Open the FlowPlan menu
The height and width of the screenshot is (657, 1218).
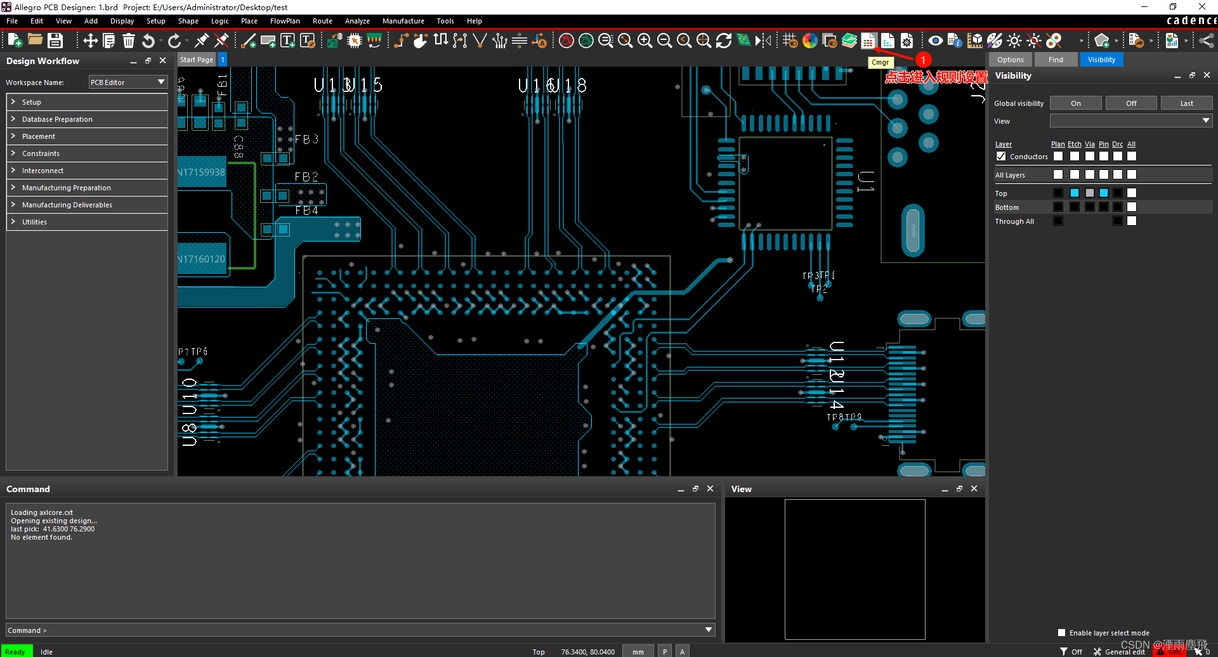tap(285, 21)
